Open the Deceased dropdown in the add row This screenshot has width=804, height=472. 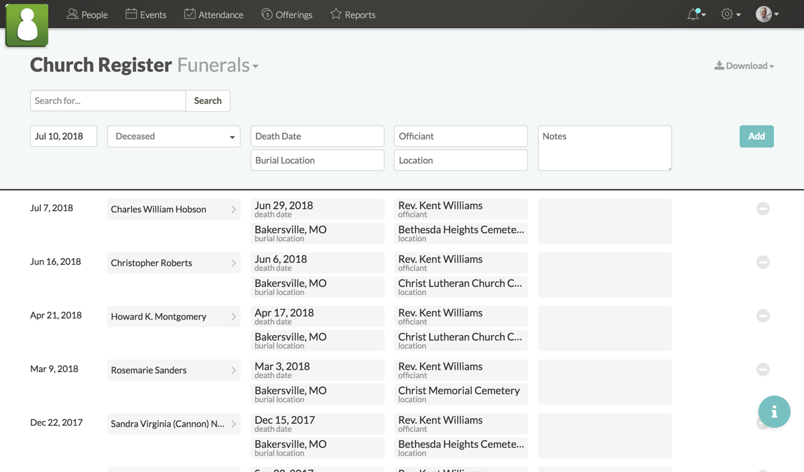(174, 136)
